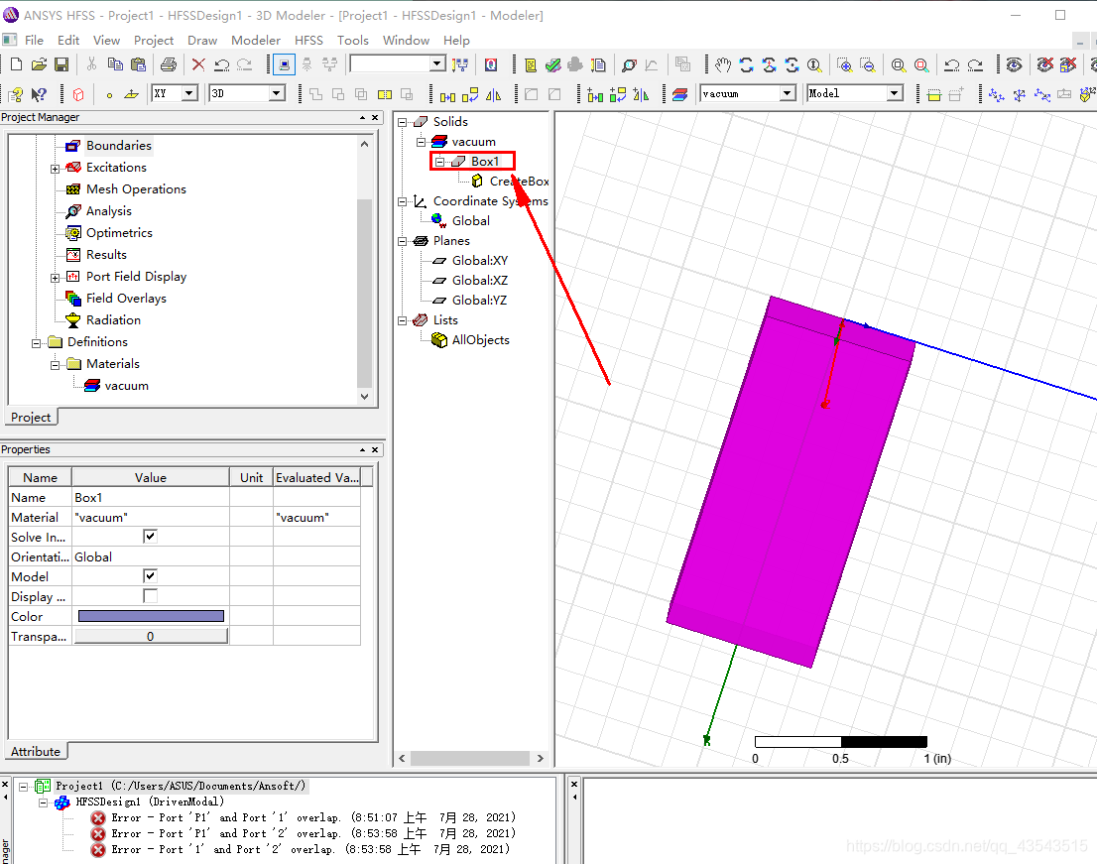
Task: Click the Box1 name value cell
Action: (x=151, y=497)
